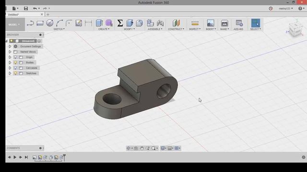Close the Untitled document tab
The height and width of the screenshot is (172, 307).
(x=42, y=14)
